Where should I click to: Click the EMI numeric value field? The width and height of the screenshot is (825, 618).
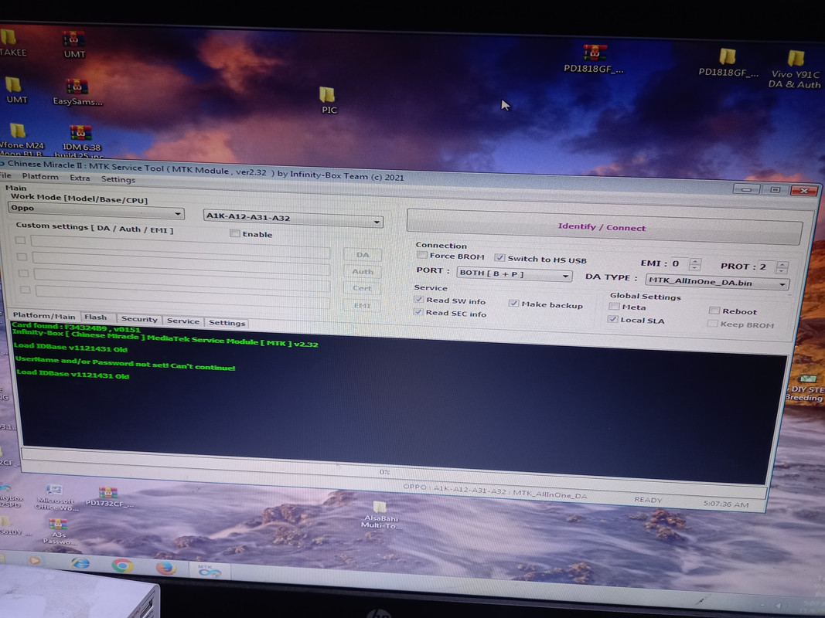coord(680,263)
